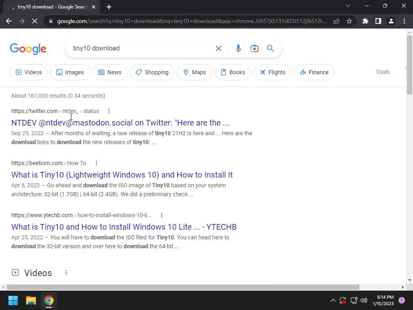Toggle the Chrome side panel icon
413x310 pixels.
pyautogui.click(x=378, y=21)
